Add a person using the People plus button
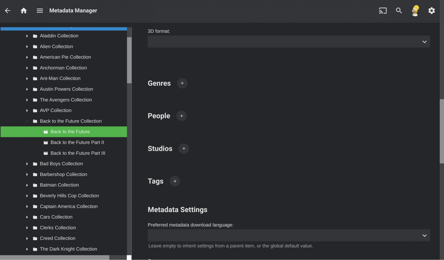 pos(181,116)
